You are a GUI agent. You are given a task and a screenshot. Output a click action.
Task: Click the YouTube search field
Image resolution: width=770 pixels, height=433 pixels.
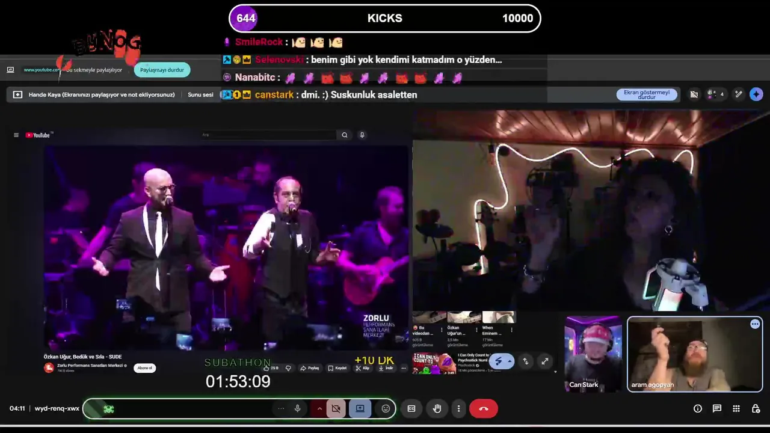tap(268, 135)
